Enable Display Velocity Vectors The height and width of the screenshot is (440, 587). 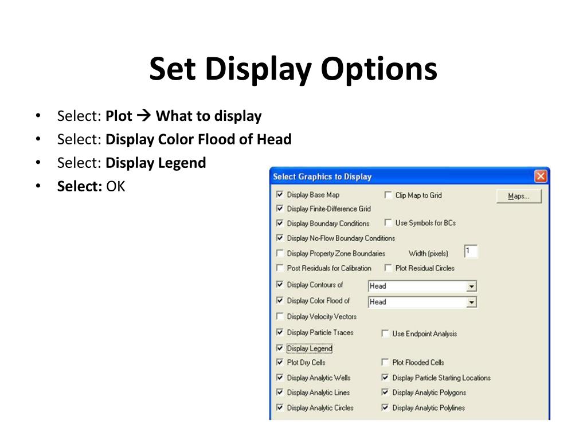pyautogui.click(x=280, y=316)
